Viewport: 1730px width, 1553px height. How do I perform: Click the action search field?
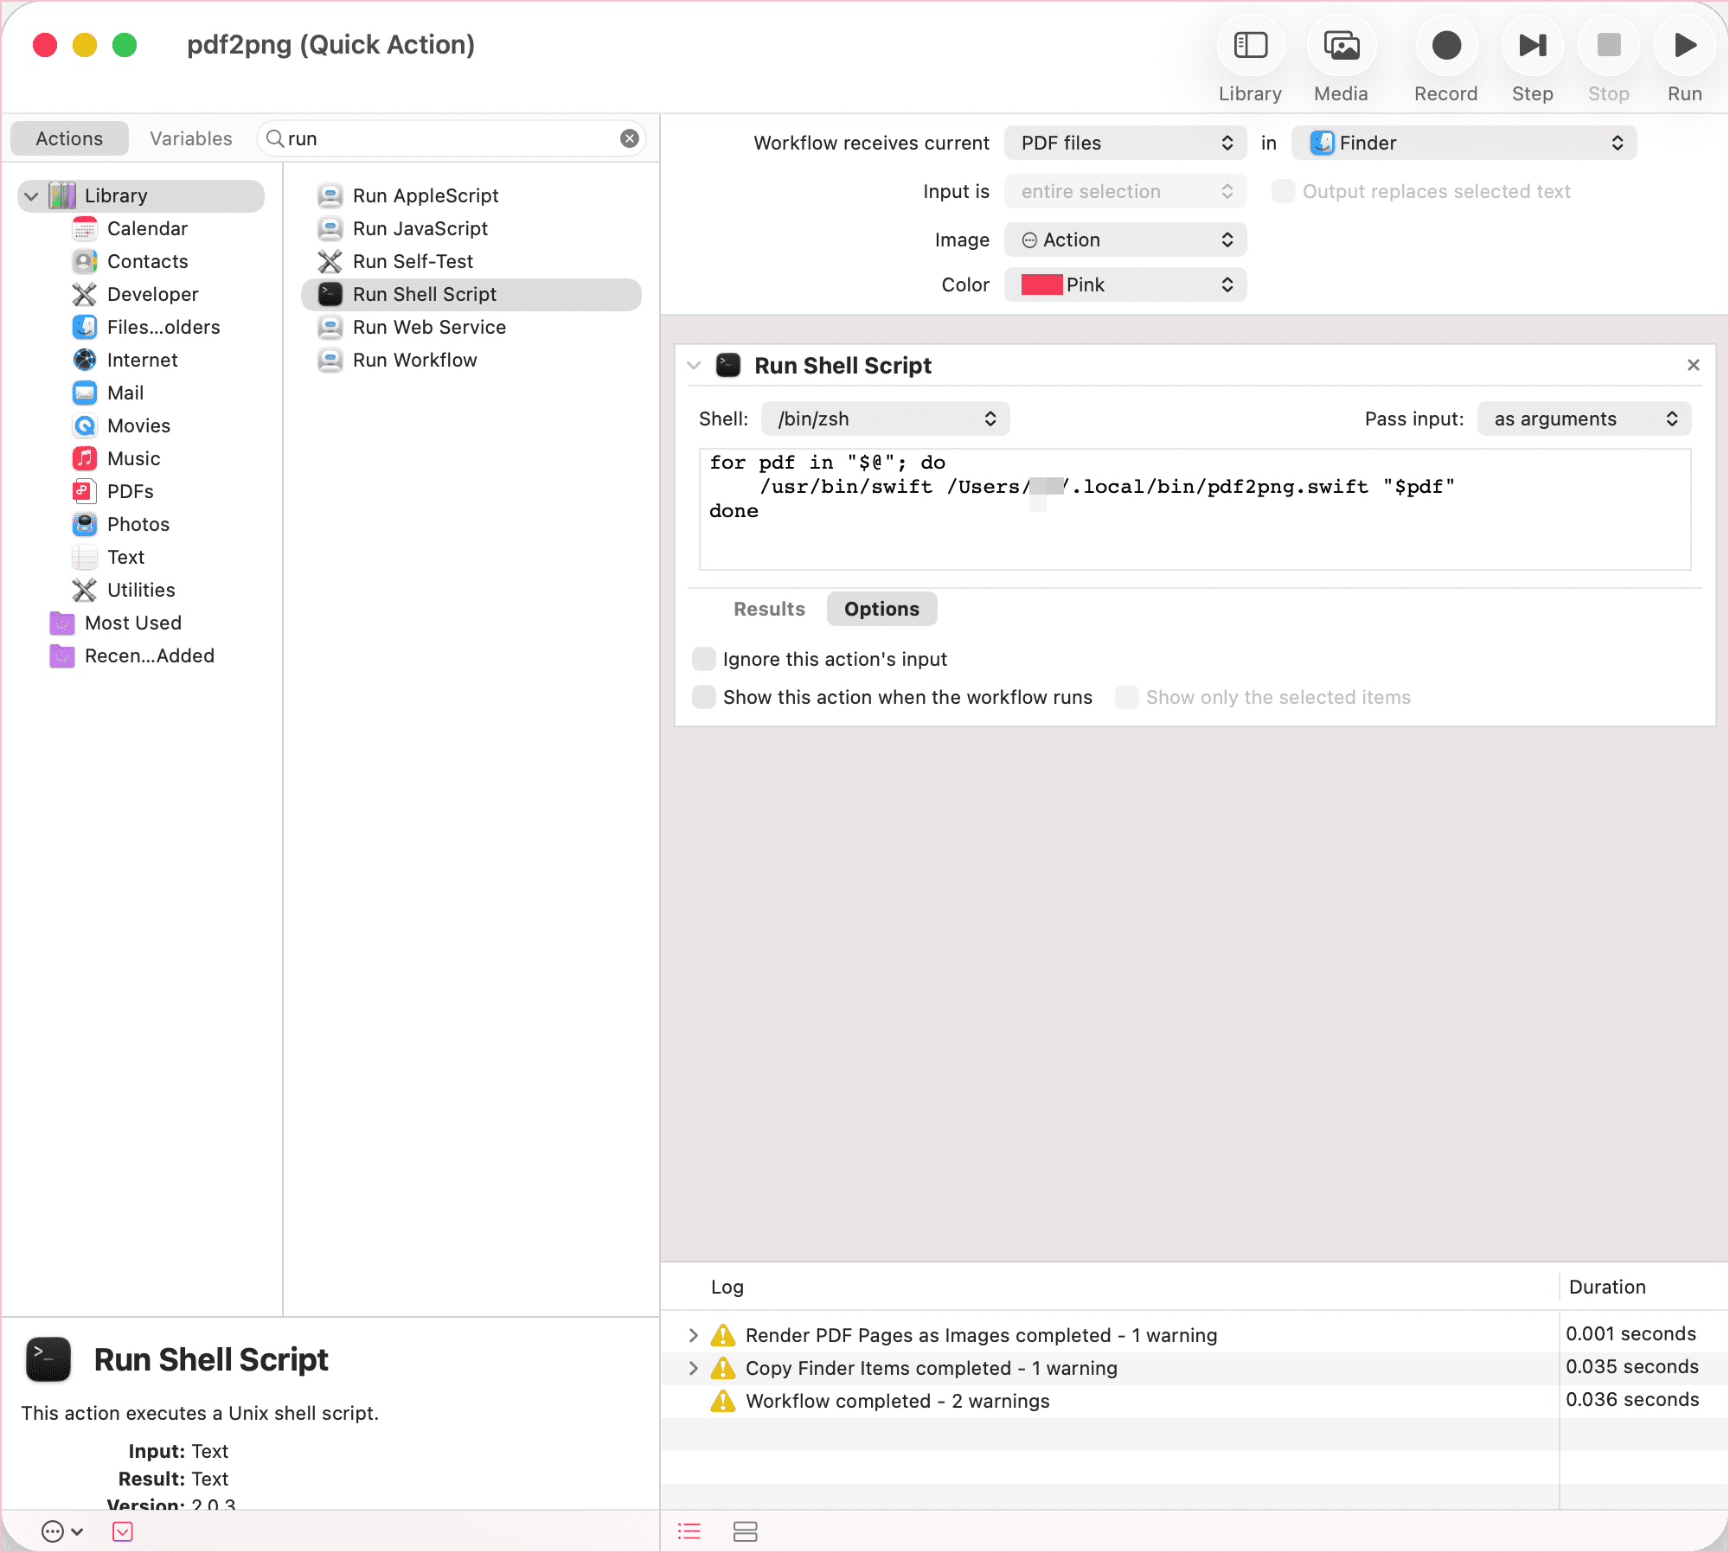pos(450,138)
